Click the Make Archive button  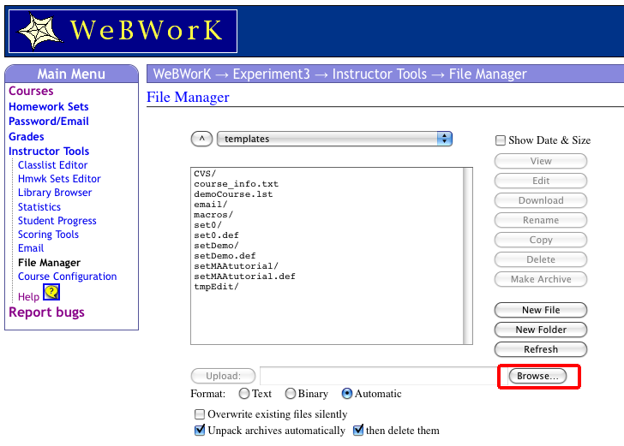click(541, 279)
